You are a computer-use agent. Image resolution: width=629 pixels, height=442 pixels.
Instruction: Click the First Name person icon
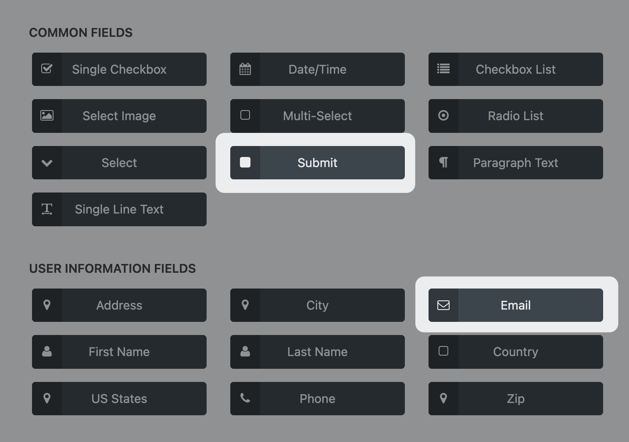(x=47, y=352)
